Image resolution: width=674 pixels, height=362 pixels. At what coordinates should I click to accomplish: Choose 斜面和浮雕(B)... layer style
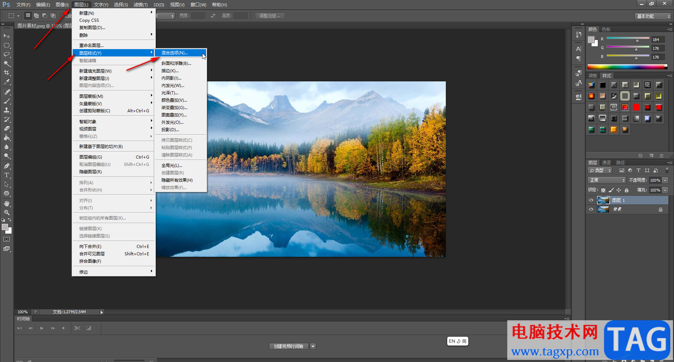[180, 63]
